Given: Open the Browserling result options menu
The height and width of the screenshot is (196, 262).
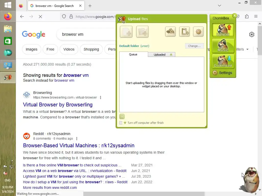Looking at the screenshot, I should coord(100,97).
